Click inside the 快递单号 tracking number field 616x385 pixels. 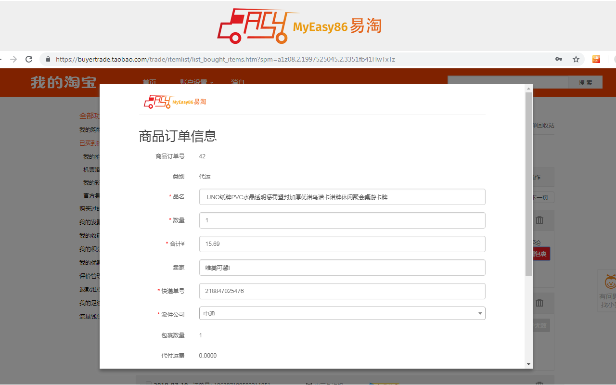[x=342, y=291]
